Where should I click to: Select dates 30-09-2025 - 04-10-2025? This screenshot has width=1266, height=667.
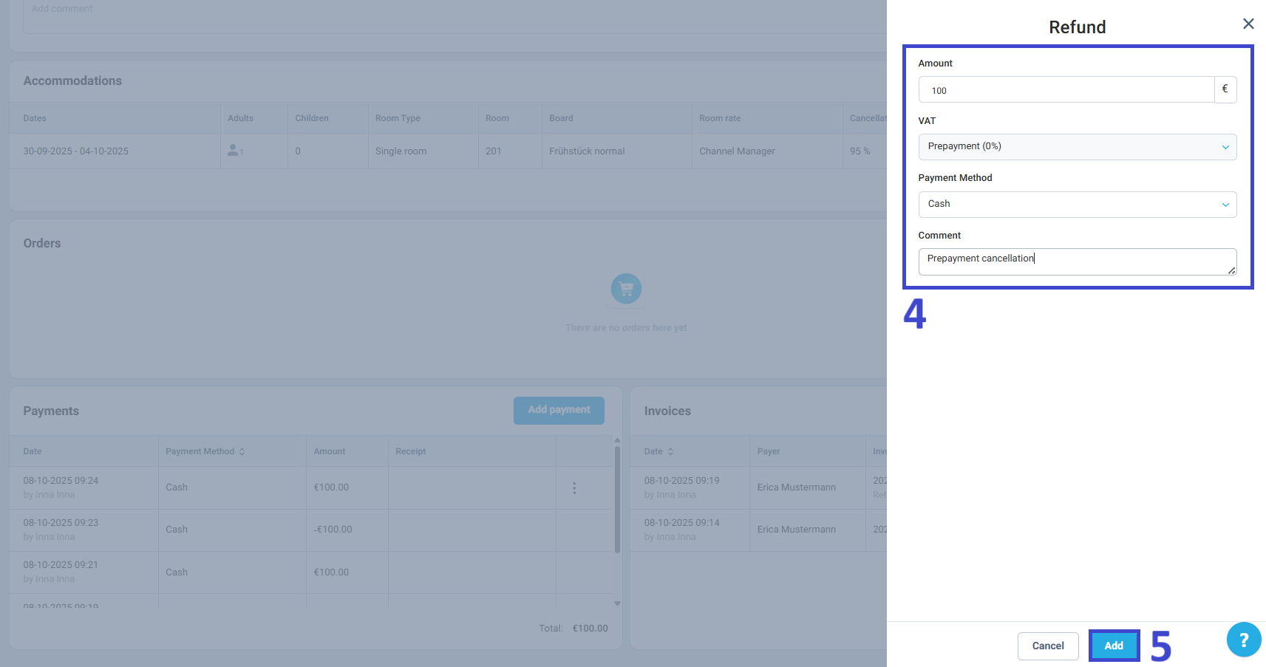pos(75,151)
